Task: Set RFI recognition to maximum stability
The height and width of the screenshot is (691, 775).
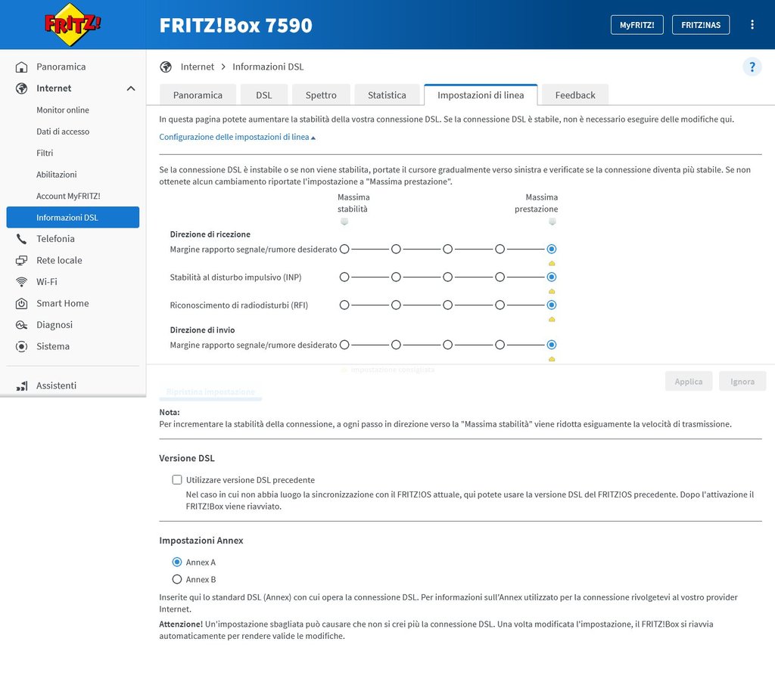Action: click(x=344, y=305)
